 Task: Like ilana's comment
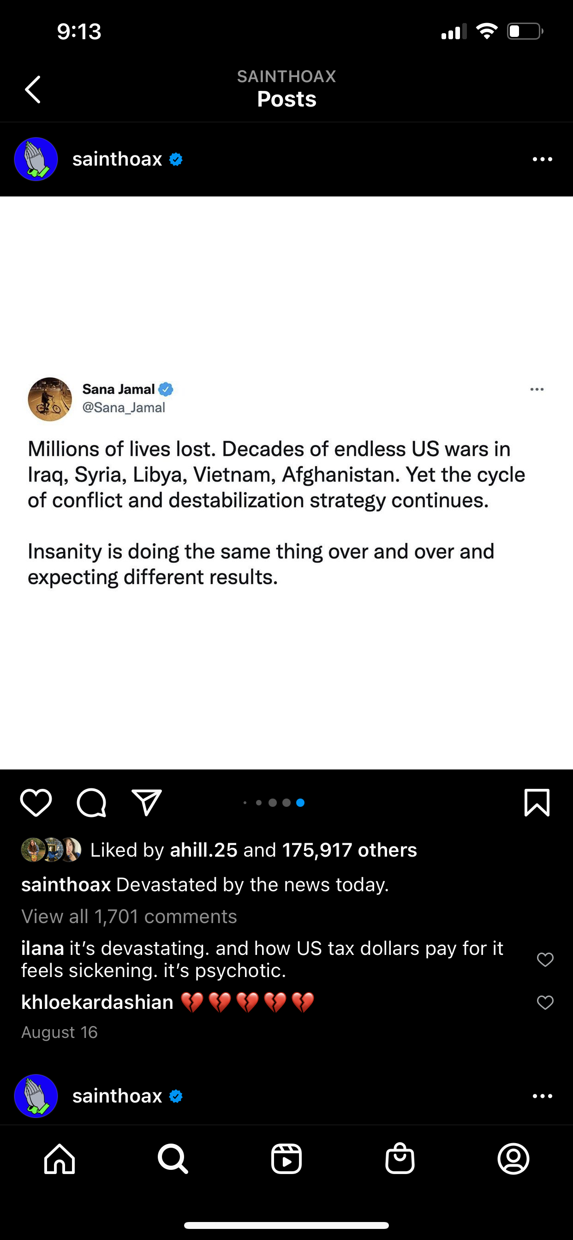point(545,960)
